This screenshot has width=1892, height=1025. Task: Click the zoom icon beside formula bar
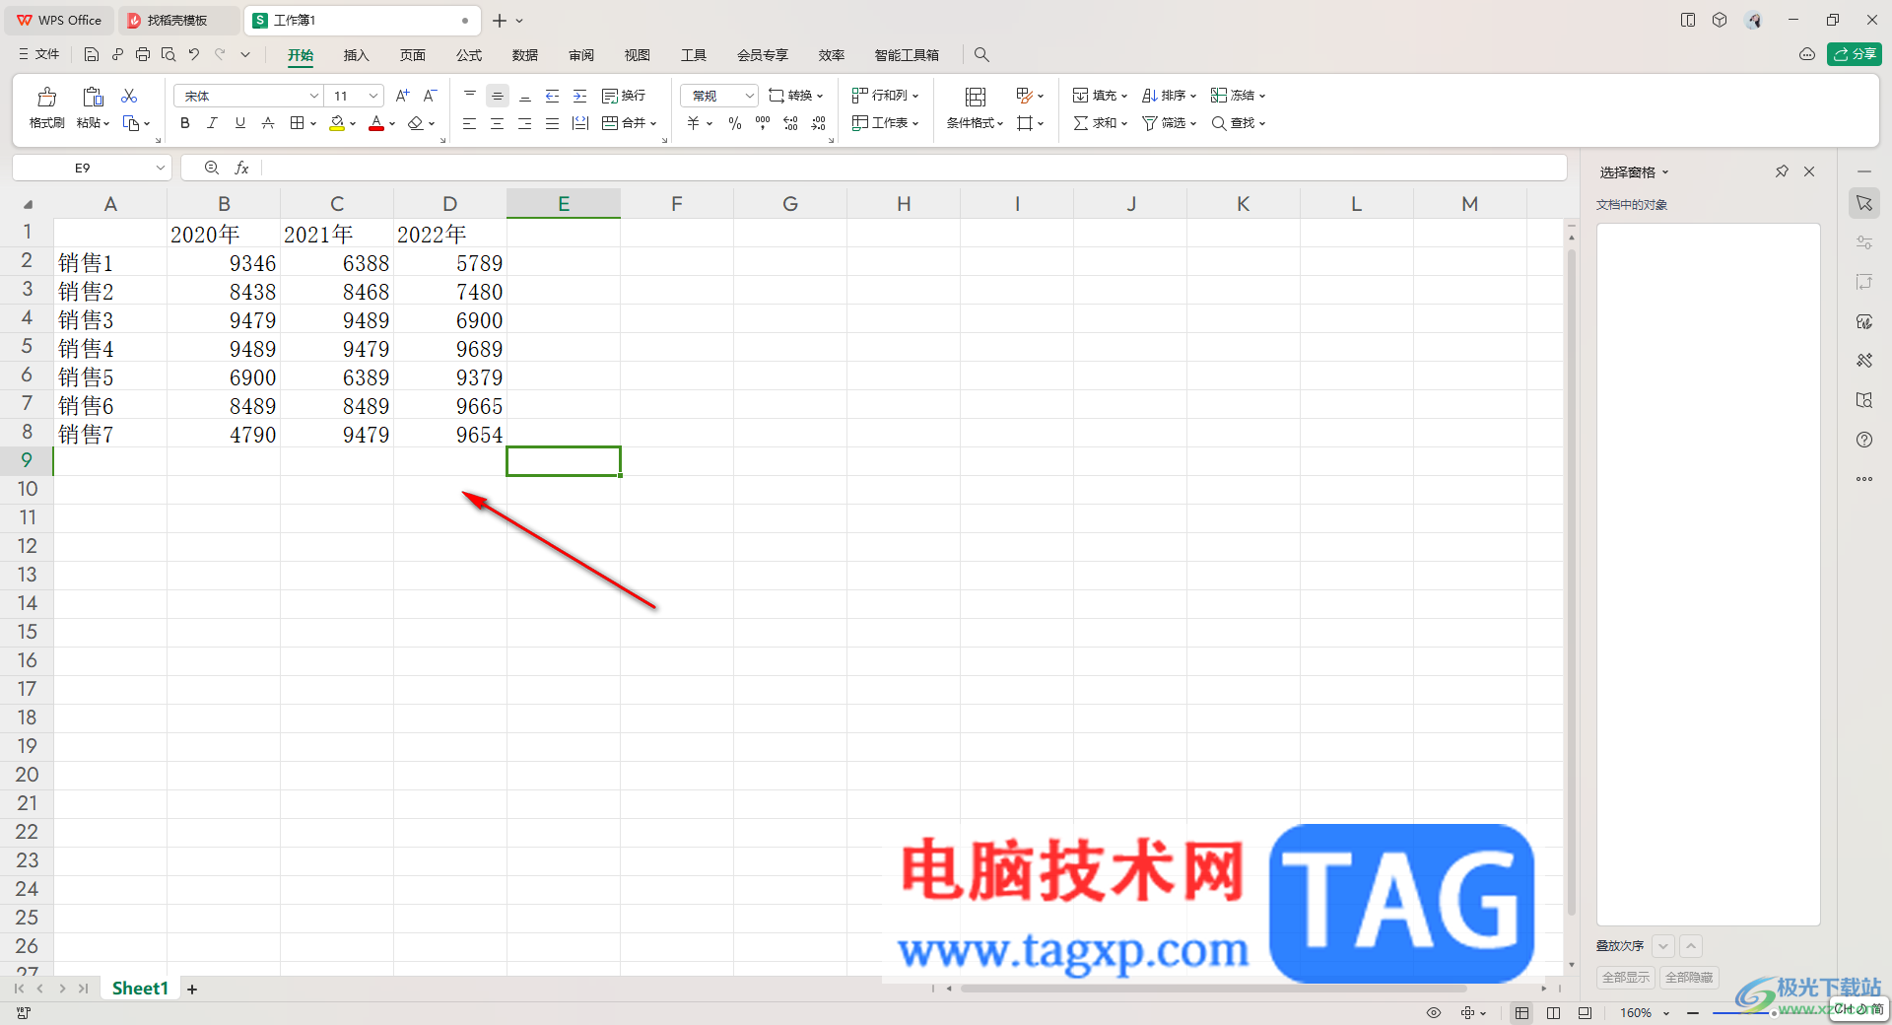tap(211, 169)
